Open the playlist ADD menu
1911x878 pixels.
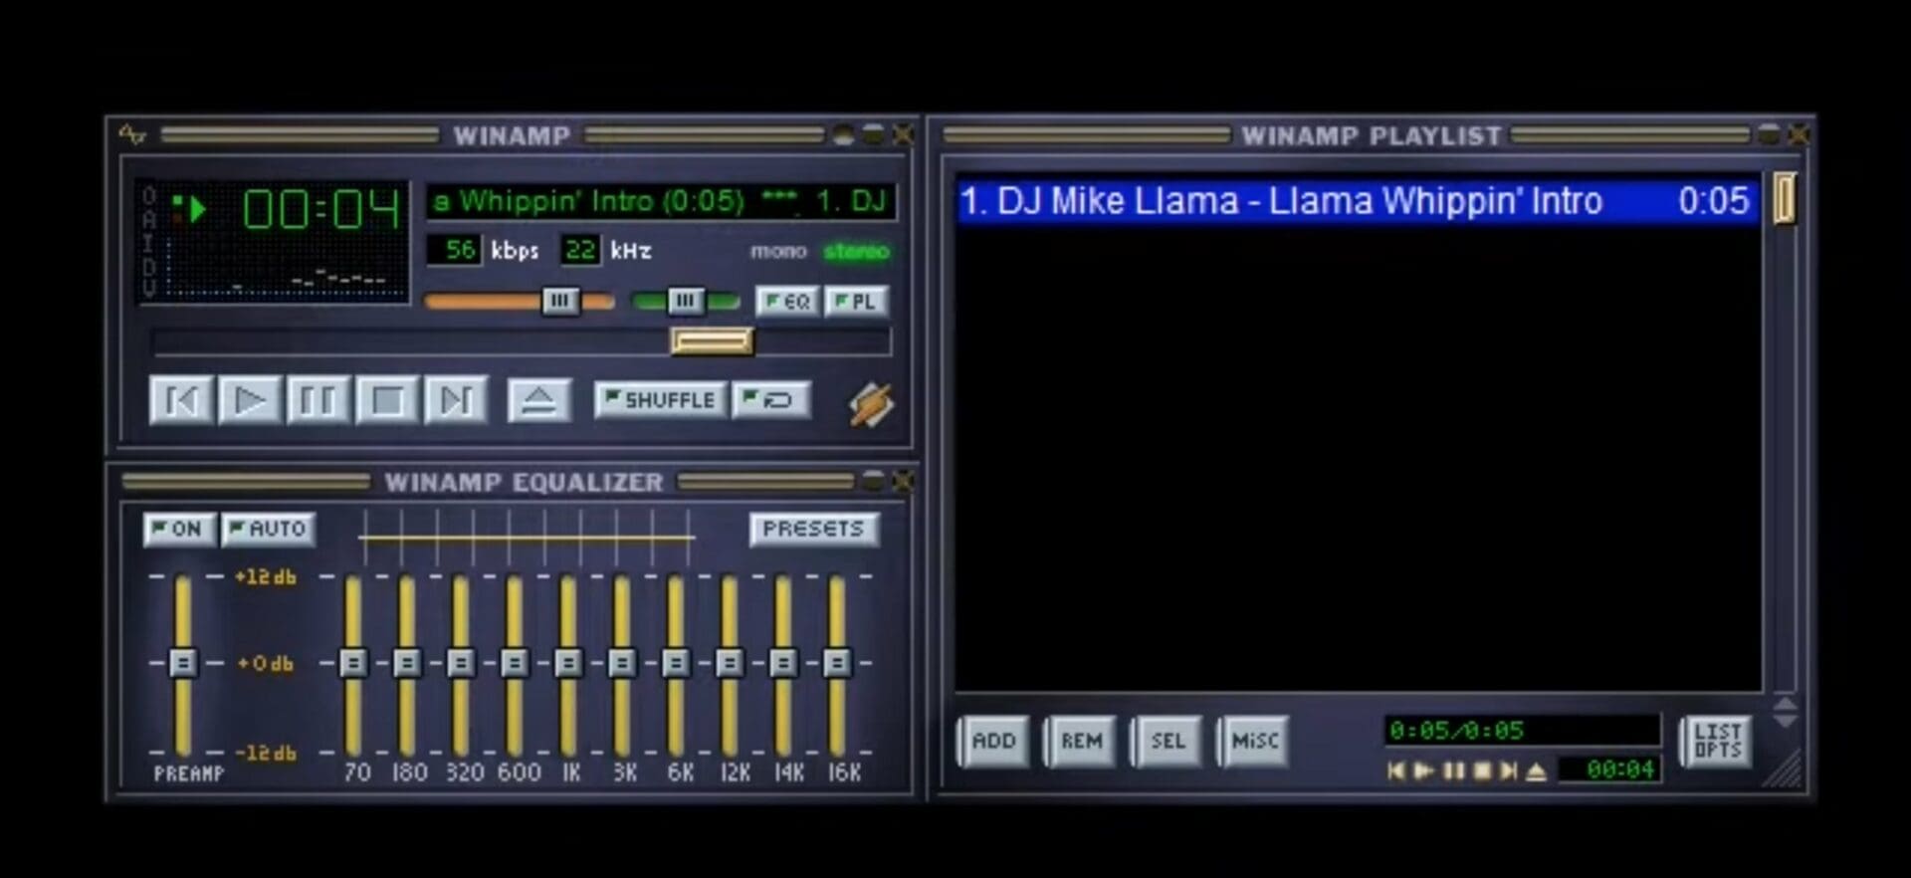(993, 741)
